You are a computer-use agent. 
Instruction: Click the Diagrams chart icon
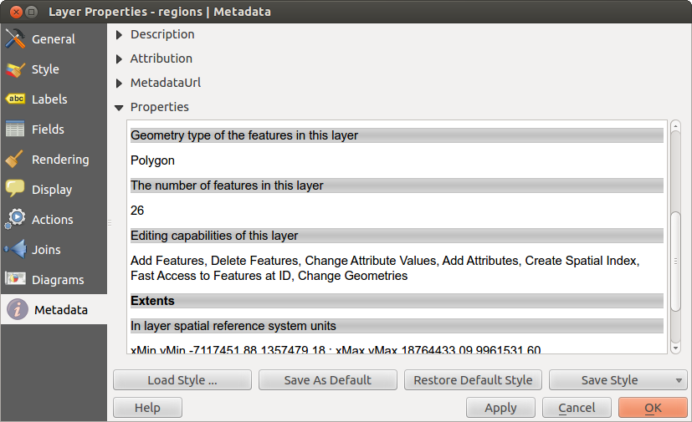[x=15, y=280]
